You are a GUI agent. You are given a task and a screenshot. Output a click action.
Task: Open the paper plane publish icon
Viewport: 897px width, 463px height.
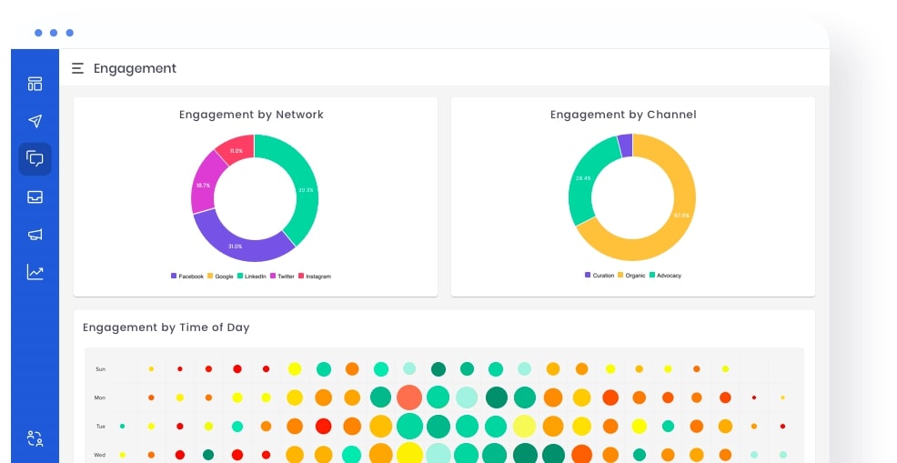(35, 121)
